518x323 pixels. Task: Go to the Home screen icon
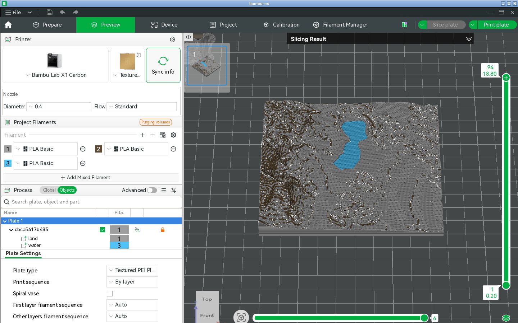(x=8, y=25)
